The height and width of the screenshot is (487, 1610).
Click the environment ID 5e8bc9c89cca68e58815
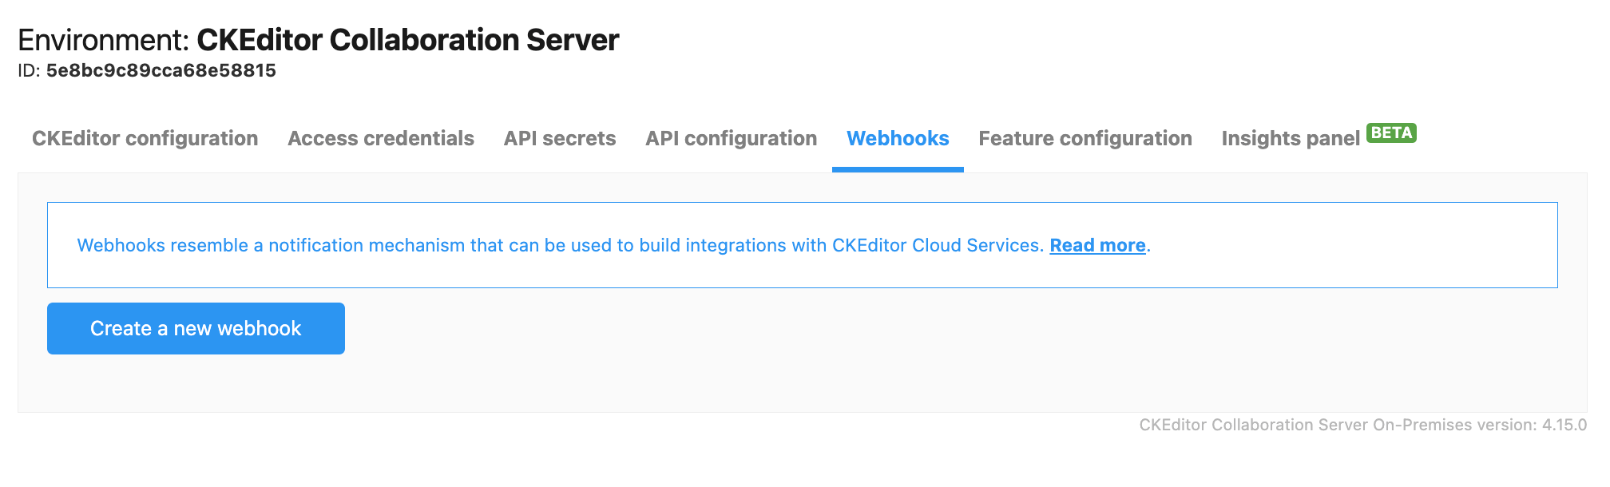(161, 70)
